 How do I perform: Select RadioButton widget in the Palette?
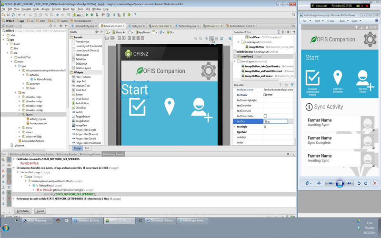coord(82,103)
